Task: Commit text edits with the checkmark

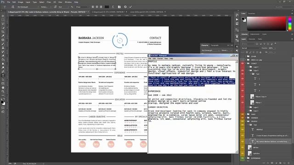Action: pyautogui.click(x=130, y=7)
